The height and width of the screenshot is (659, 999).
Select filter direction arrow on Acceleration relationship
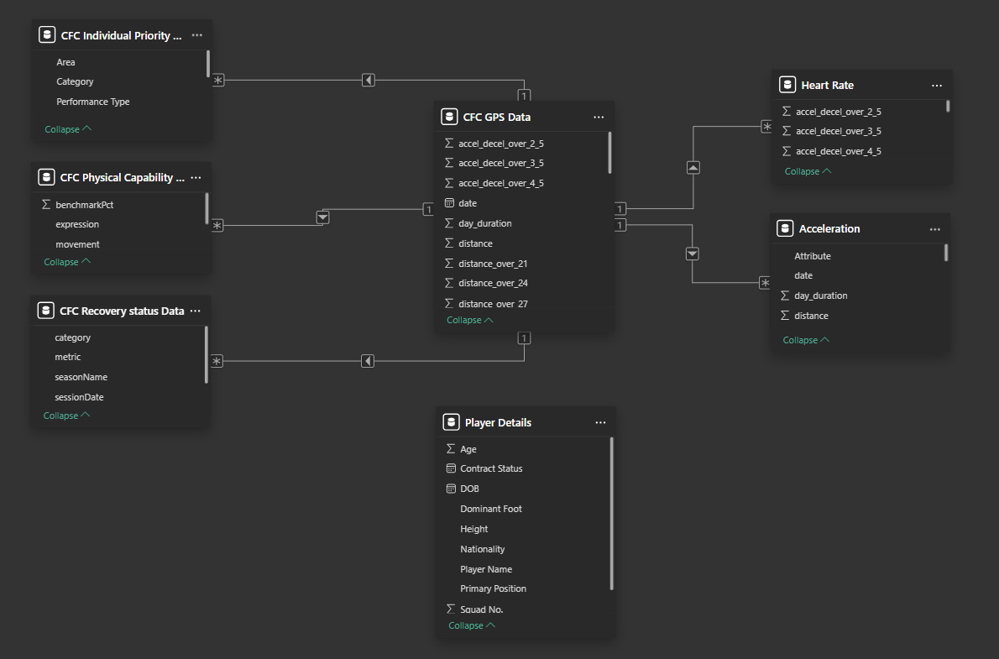pos(693,254)
